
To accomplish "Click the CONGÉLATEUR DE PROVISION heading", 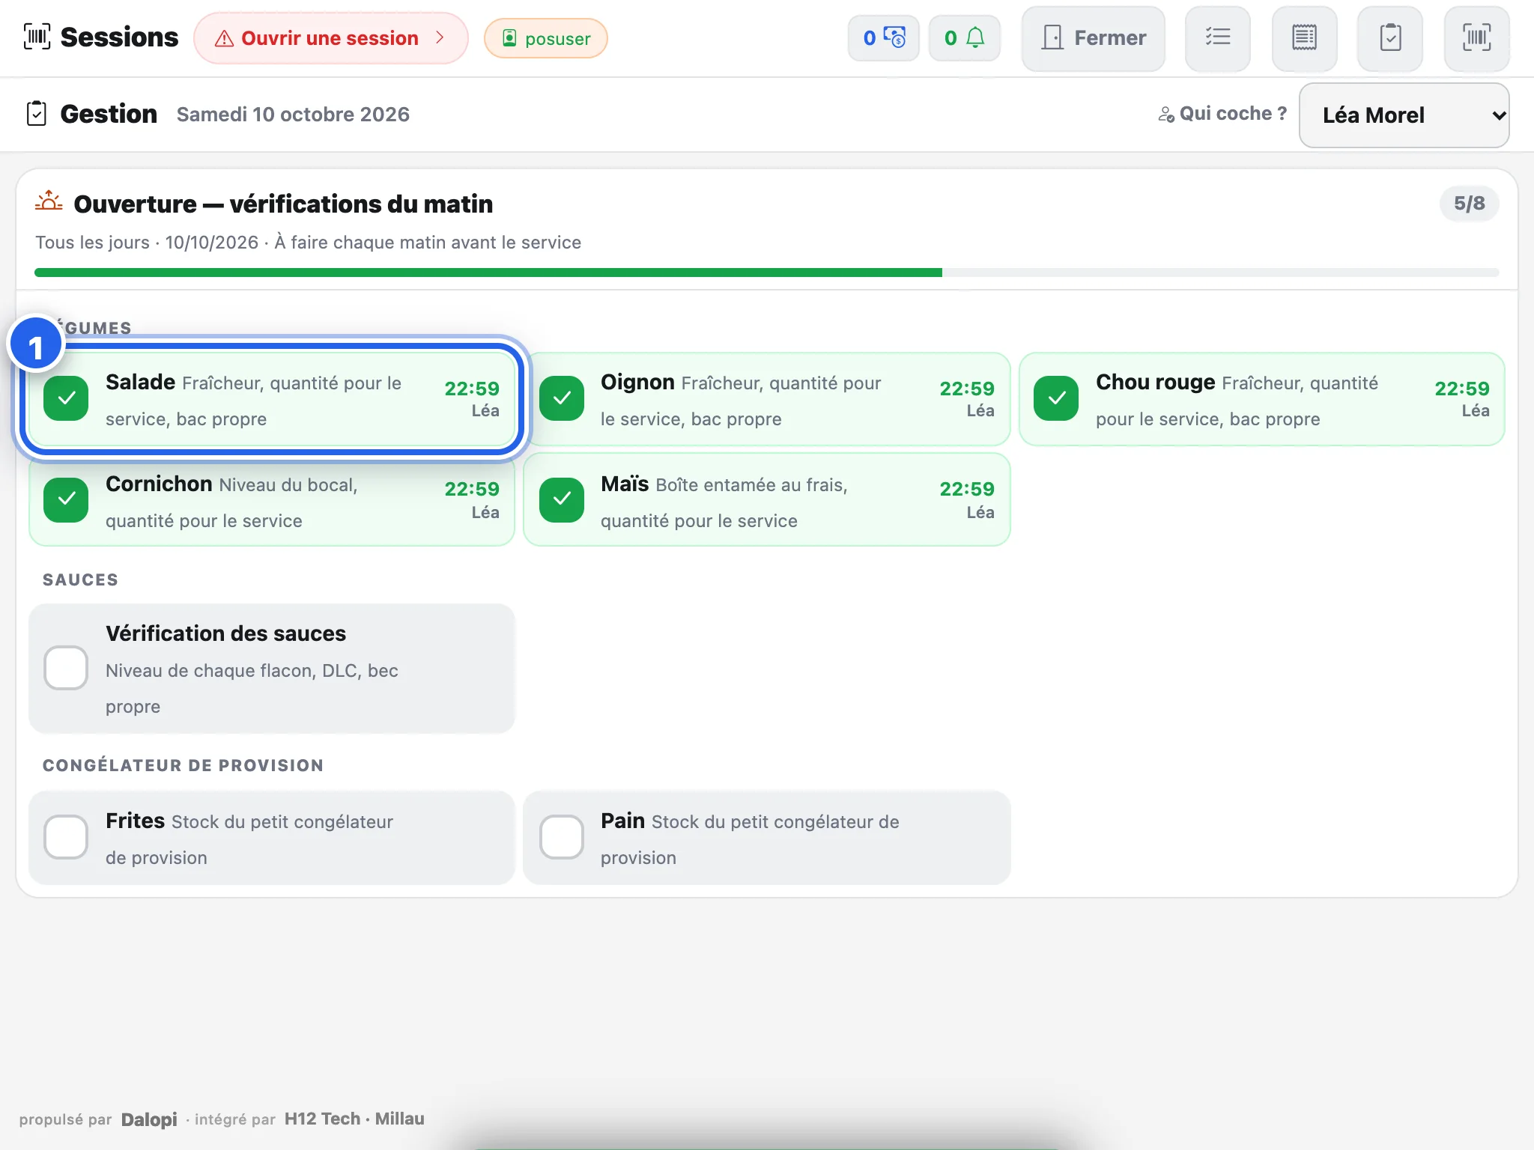I will 183,765.
